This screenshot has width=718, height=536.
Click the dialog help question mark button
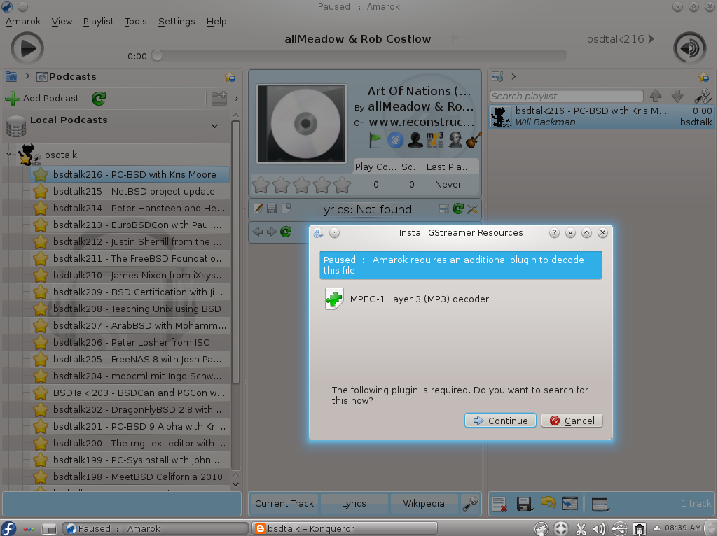click(x=554, y=233)
